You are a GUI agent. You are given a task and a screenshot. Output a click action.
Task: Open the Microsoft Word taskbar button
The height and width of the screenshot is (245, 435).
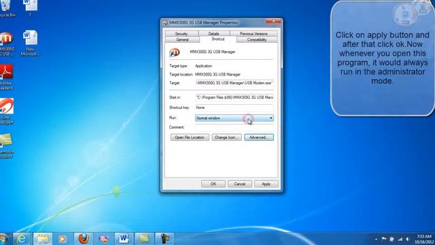pyautogui.click(x=124, y=239)
